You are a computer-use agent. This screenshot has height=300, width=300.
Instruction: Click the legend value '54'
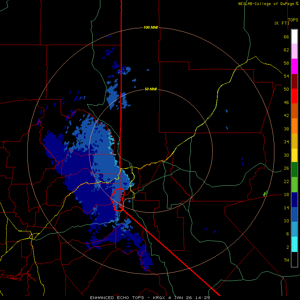click(x=286, y=76)
